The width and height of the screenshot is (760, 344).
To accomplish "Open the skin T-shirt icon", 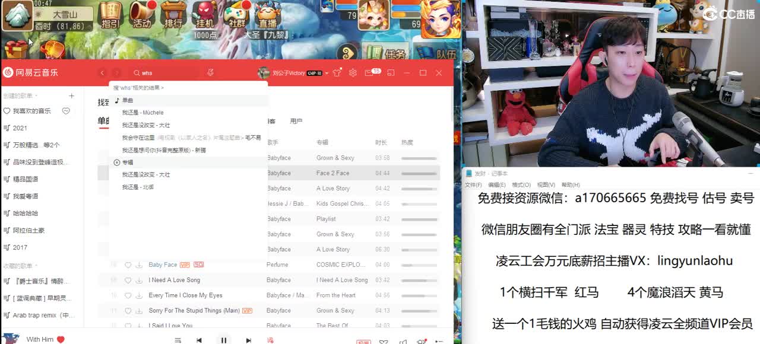I will tap(337, 72).
